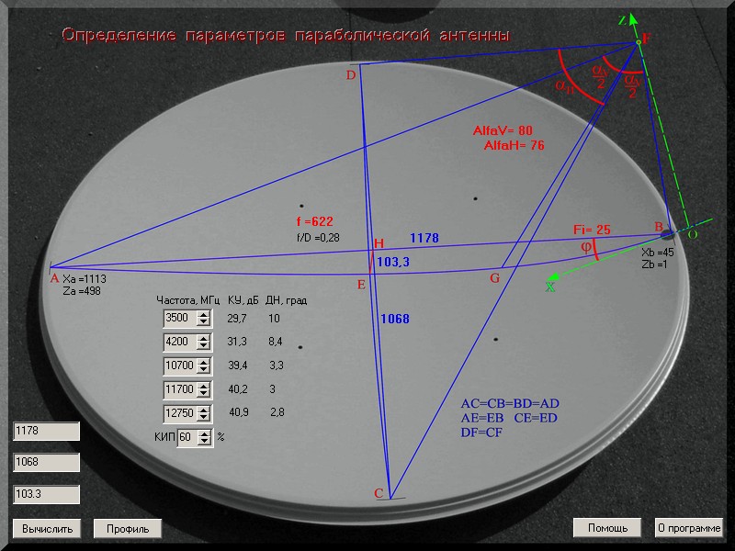The height and width of the screenshot is (551, 735).
Task: Click the blue 103,3 depth label
Action: click(x=393, y=262)
